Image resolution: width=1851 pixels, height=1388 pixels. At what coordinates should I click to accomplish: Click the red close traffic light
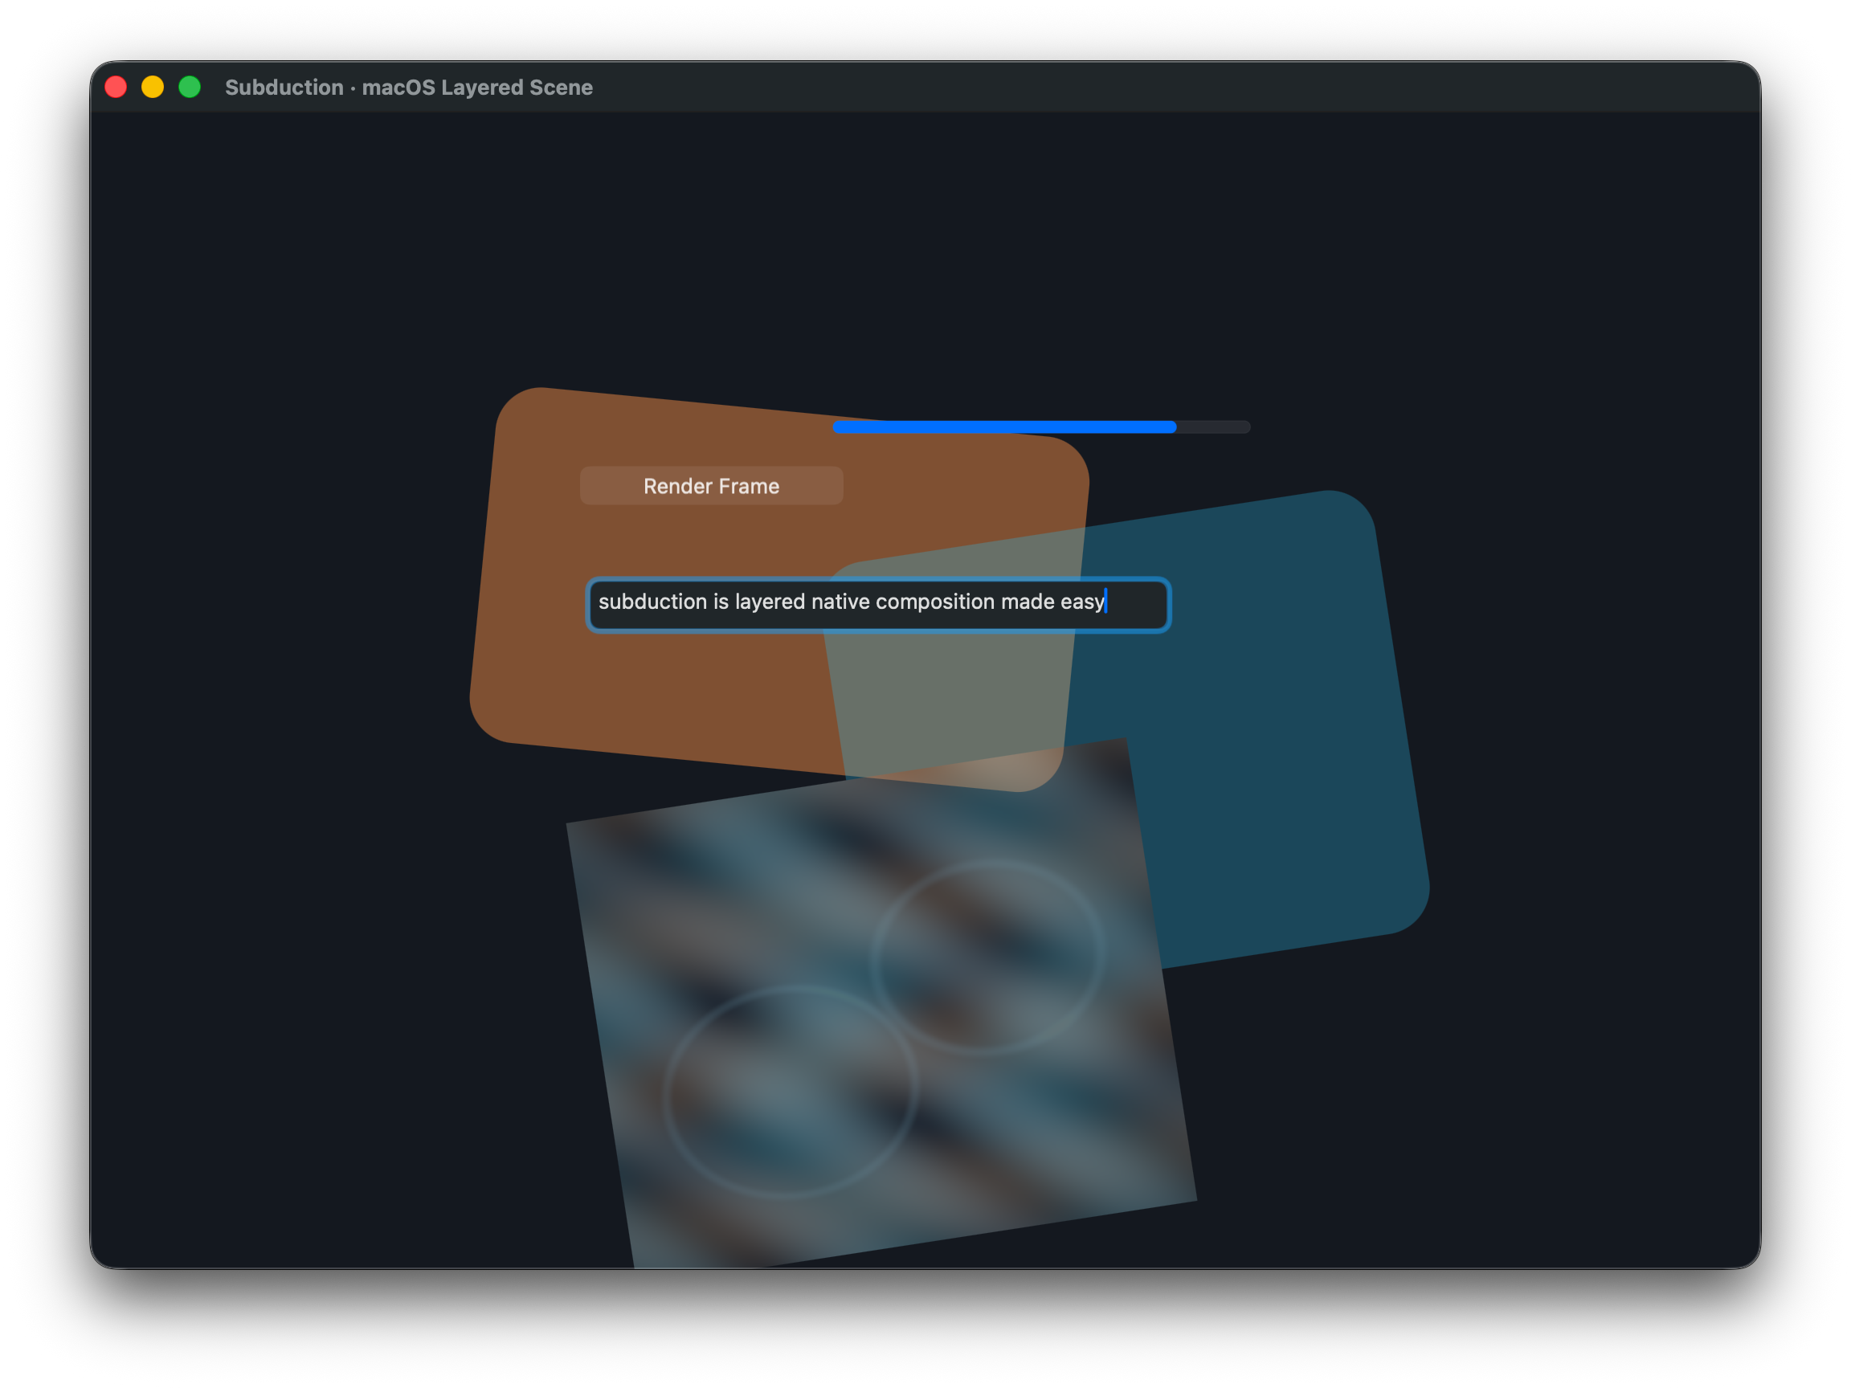(116, 86)
